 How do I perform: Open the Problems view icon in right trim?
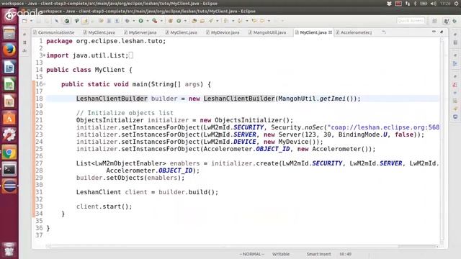455,85
